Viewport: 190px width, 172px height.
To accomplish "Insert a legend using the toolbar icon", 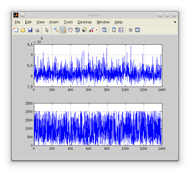I will click(121, 30).
